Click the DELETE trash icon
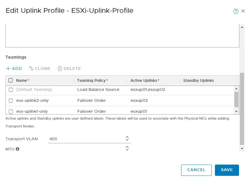250x183 pixels. [x=60, y=69]
